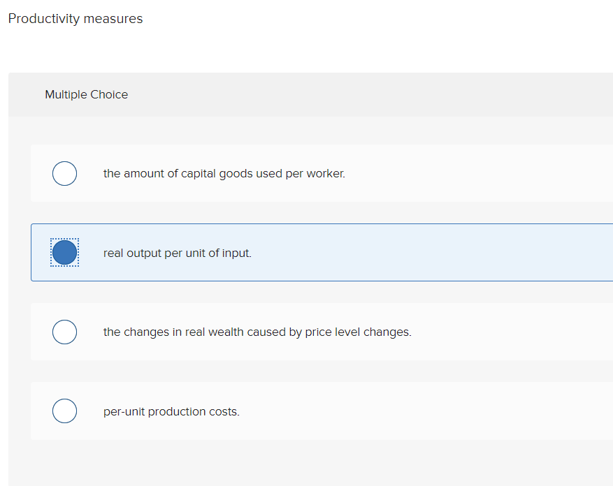Select the radio button for capital goods answer

(x=64, y=173)
